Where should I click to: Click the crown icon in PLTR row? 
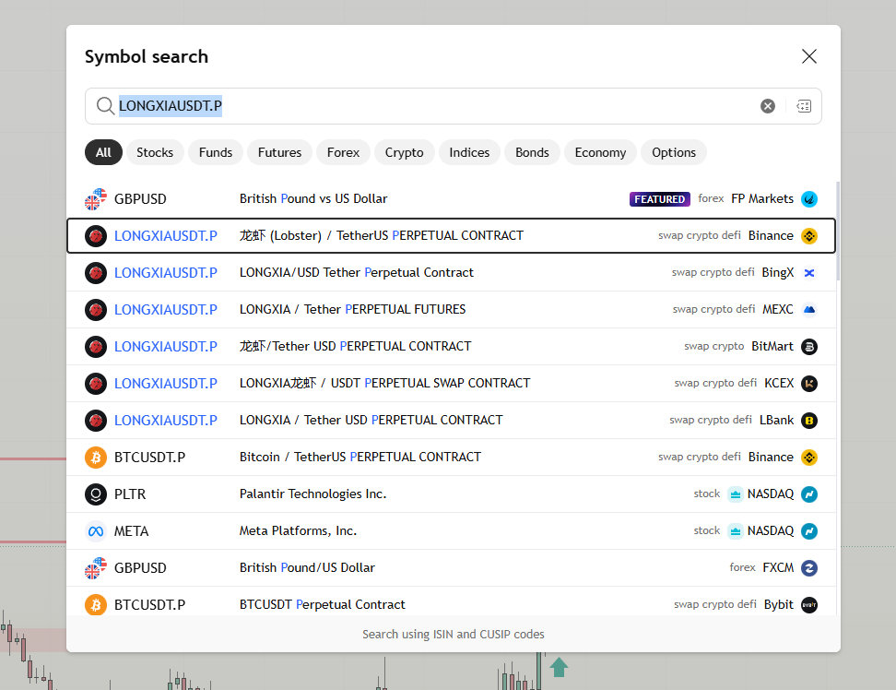(736, 494)
